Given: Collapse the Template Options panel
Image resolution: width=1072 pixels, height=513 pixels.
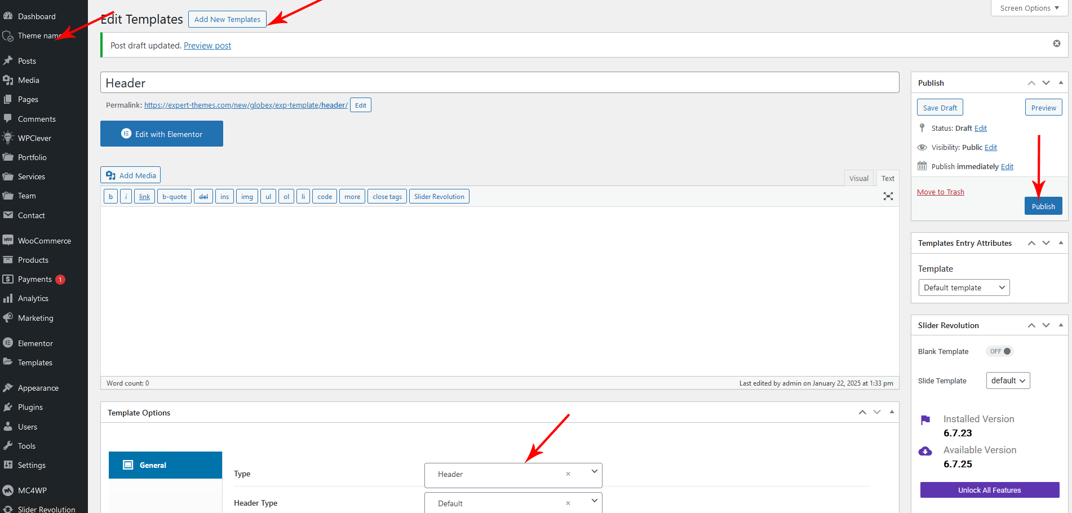Looking at the screenshot, I should coord(892,412).
